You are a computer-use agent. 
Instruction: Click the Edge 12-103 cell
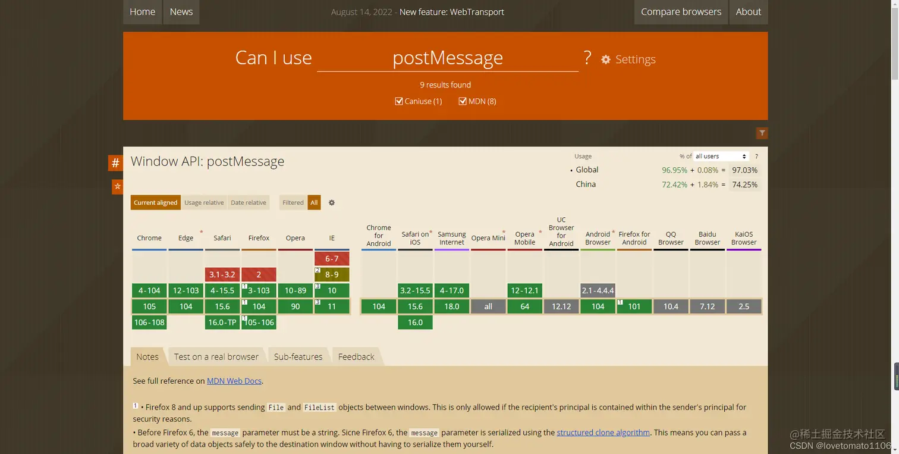coord(186,290)
